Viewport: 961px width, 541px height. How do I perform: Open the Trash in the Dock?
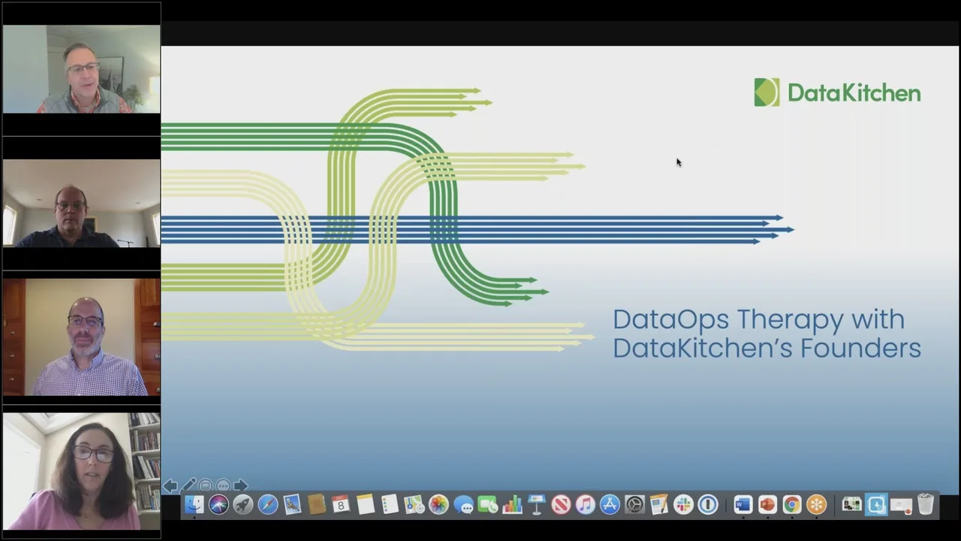[926, 504]
